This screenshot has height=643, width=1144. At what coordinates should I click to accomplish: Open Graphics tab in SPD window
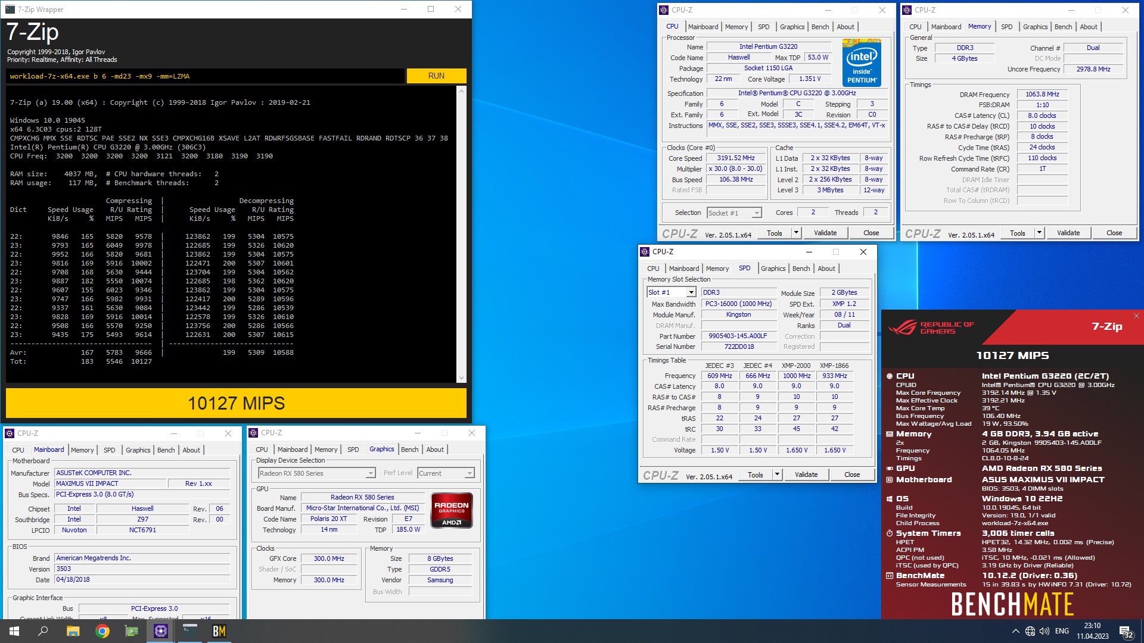(x=773, y=269)
